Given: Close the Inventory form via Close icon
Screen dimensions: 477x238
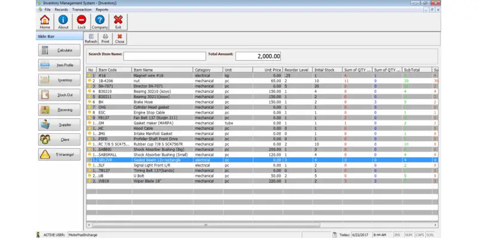Looking at the screenshot, I should (120, 39).
